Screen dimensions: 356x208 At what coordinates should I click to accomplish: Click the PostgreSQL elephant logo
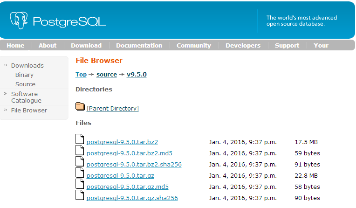(x=19, y=21)
